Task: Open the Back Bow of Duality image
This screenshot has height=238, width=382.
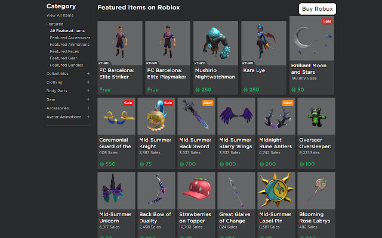Action: click(156, 190)
